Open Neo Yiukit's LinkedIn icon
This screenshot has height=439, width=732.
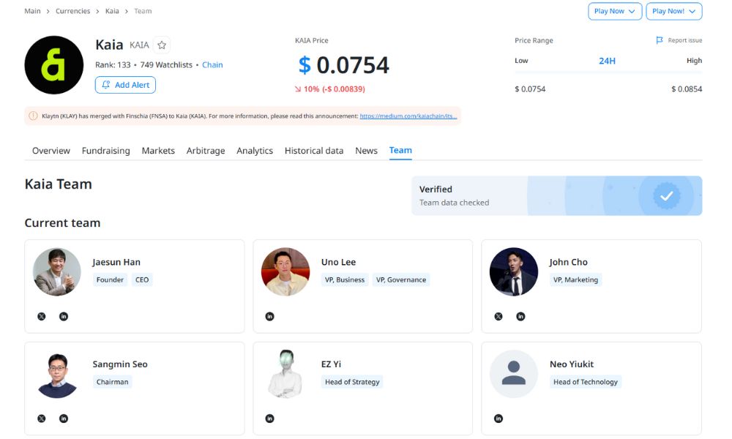(x=498, y=419)
